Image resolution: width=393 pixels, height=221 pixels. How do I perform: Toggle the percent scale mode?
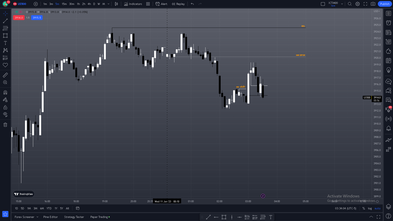click(364, 208)
